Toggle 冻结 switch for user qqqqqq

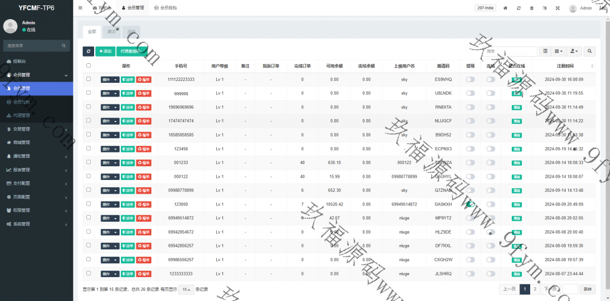pos(490,93)
